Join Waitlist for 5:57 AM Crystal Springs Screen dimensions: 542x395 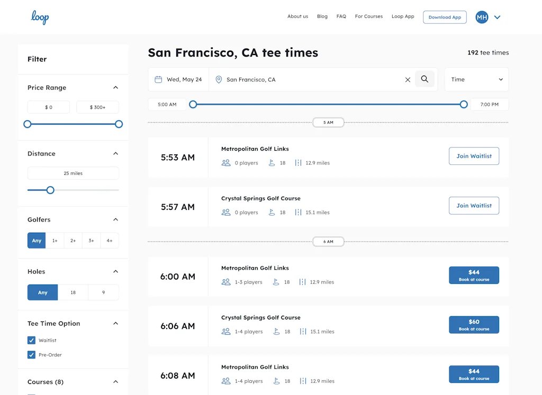pos(474,206)
